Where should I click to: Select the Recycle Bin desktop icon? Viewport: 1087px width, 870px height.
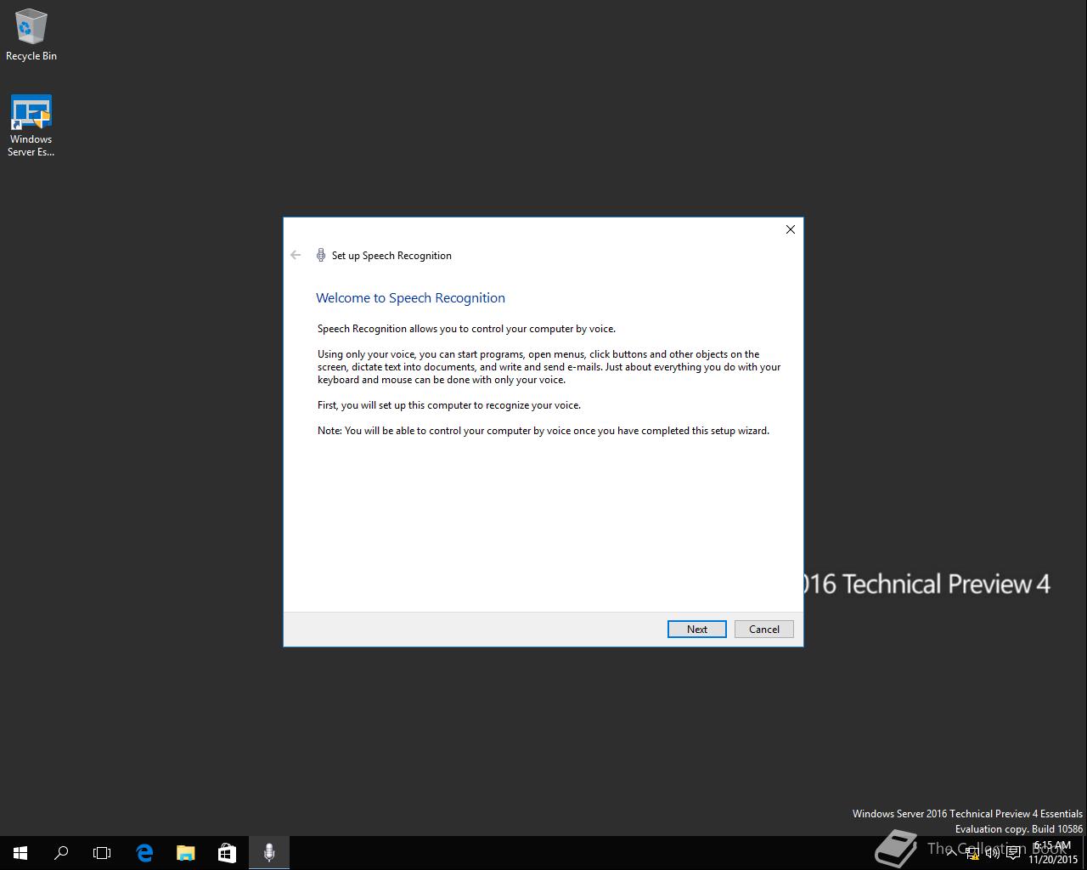point(31,36)
